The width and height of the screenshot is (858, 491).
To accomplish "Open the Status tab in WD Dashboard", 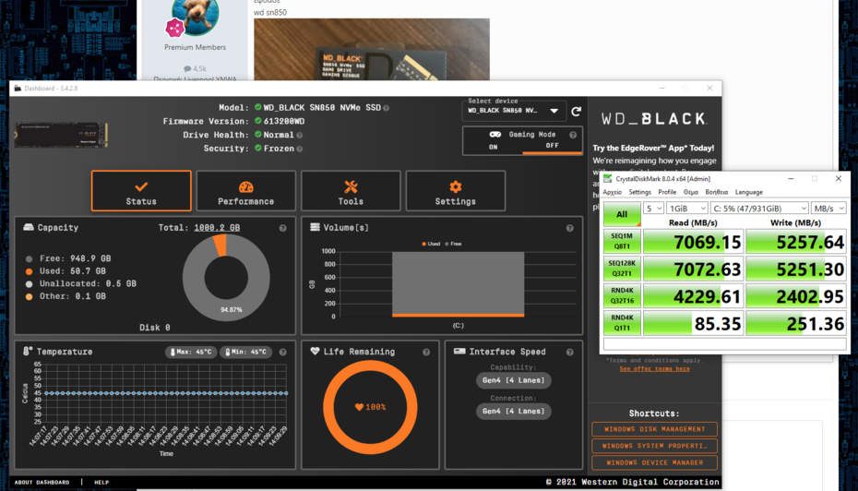I will point(141,190).
